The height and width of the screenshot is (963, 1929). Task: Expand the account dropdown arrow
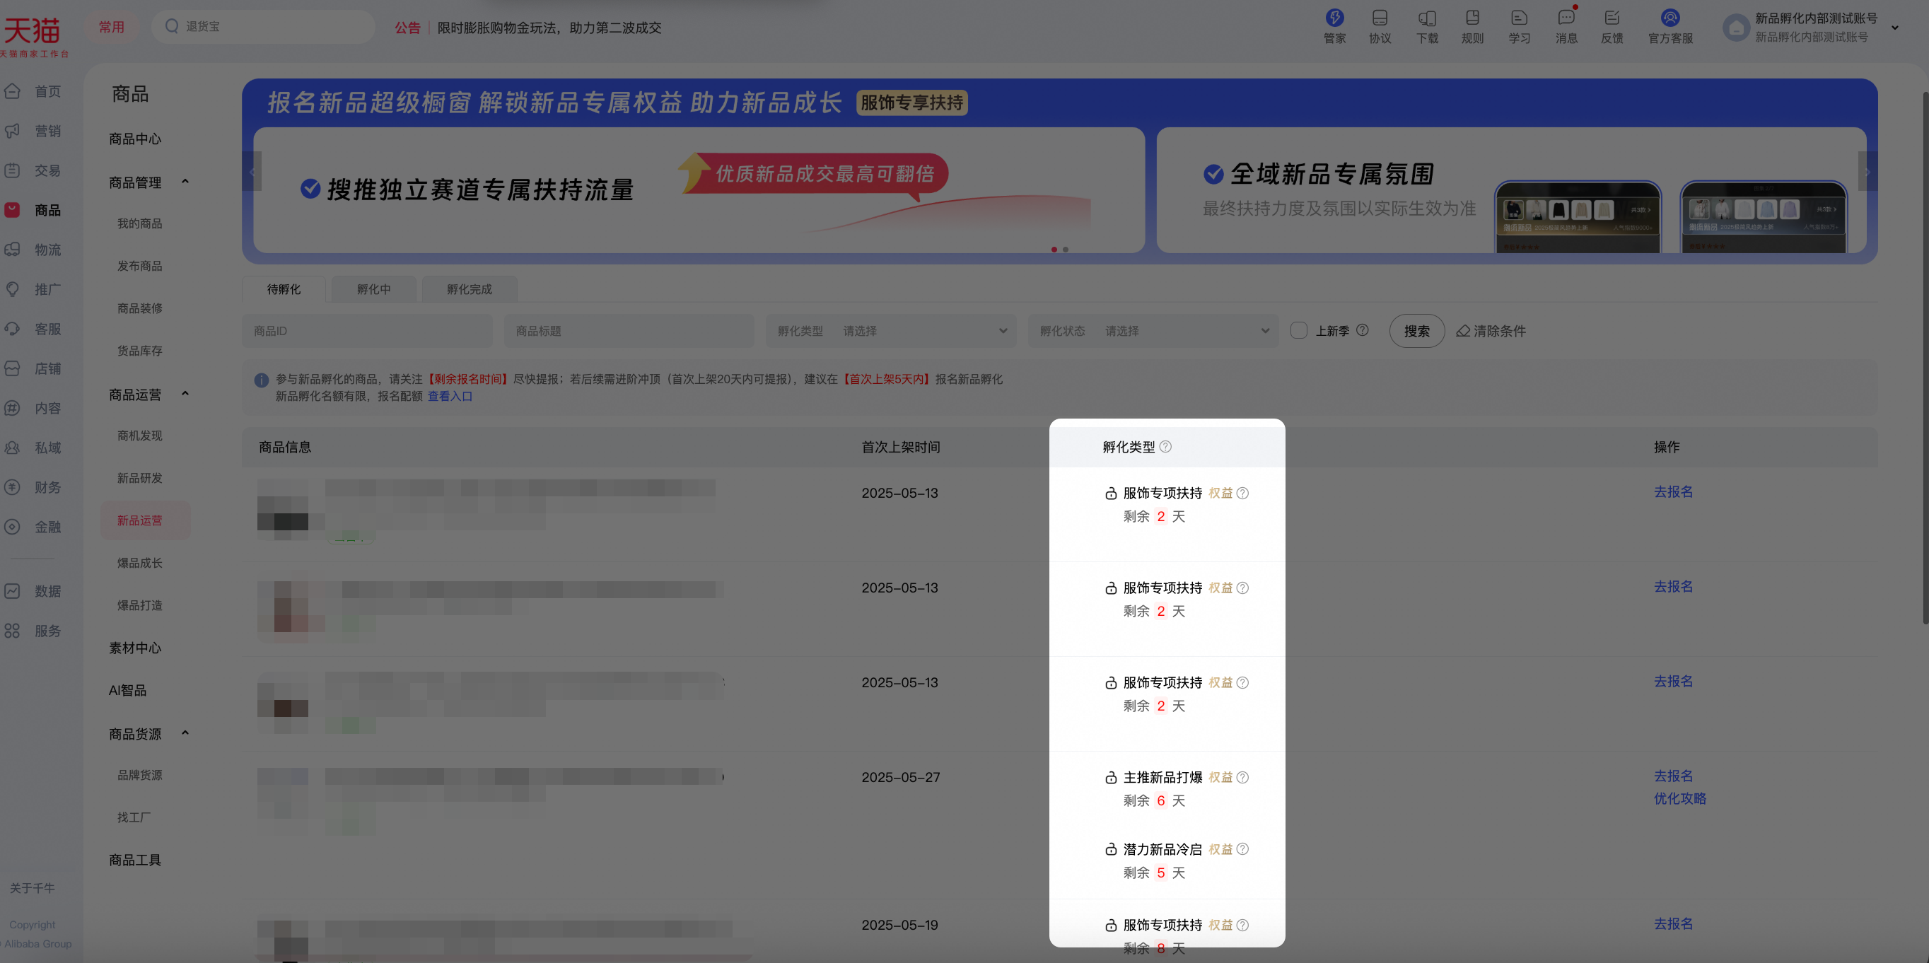(1894, 28)
